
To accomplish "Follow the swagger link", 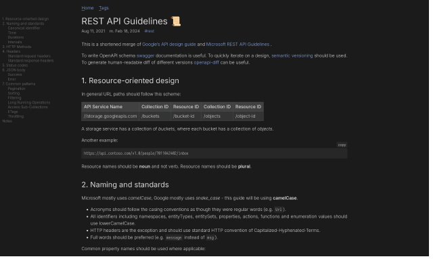I will [146, 56].
